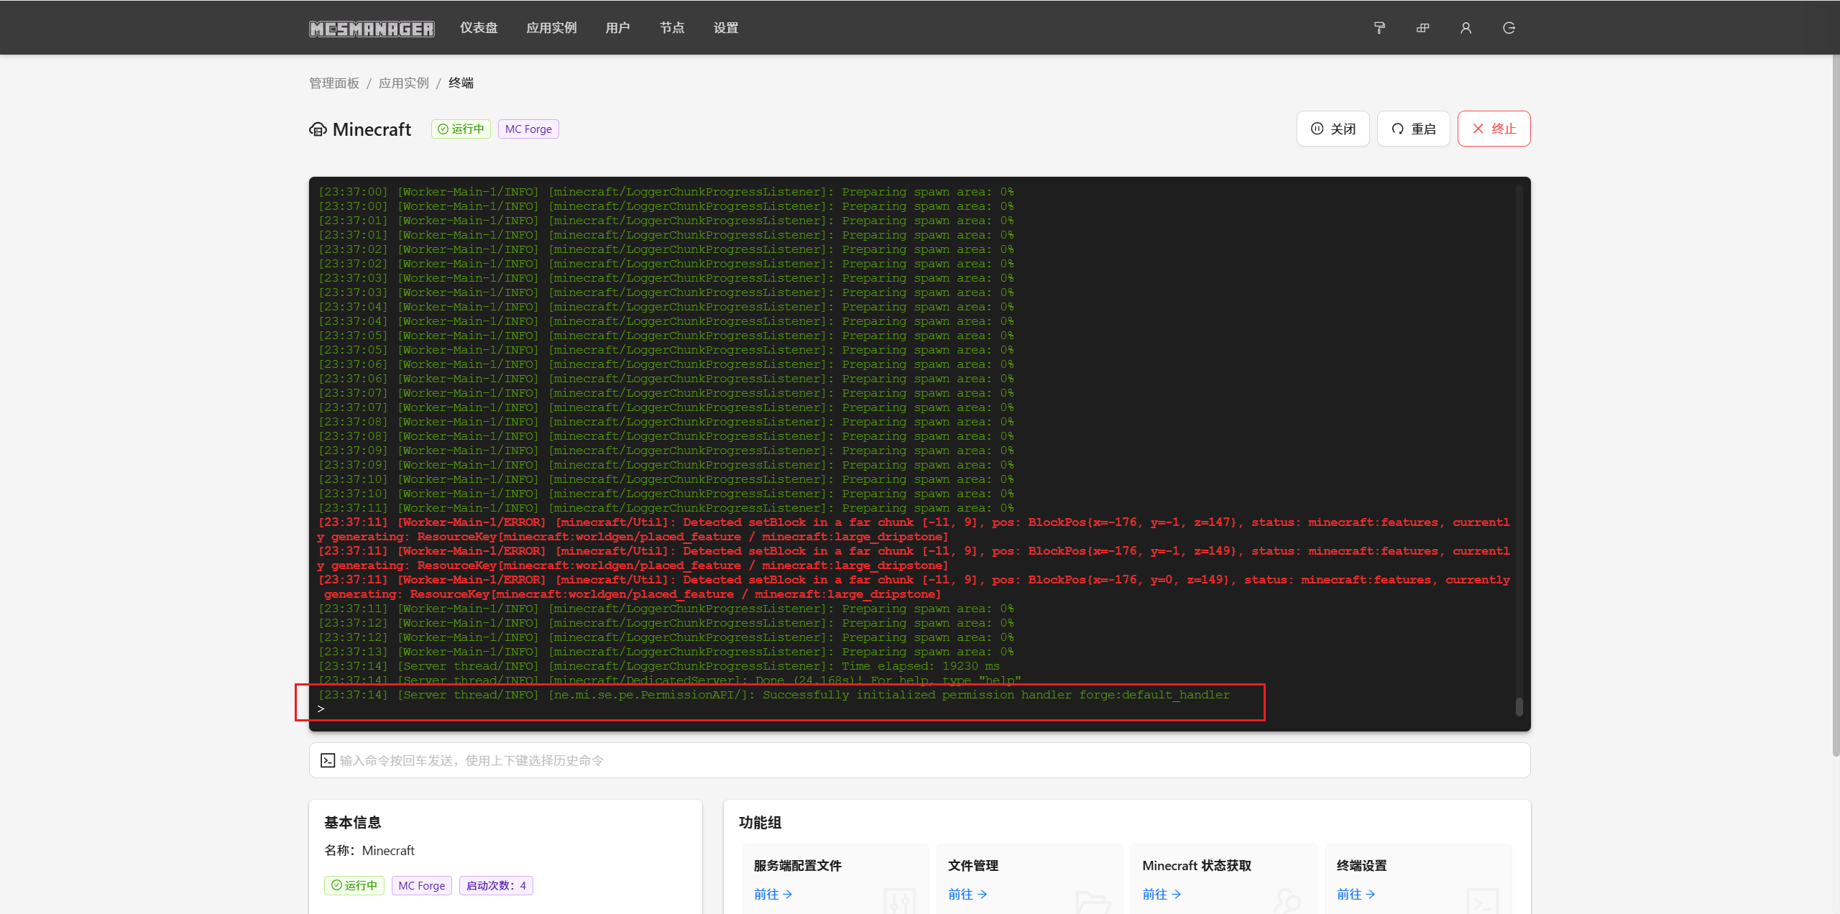1840x914 pixels.
Task: Open the 用户 users menu
Action: coord(617,28)
